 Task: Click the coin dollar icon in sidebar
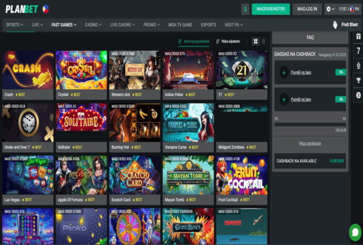(x=358, y=95)
